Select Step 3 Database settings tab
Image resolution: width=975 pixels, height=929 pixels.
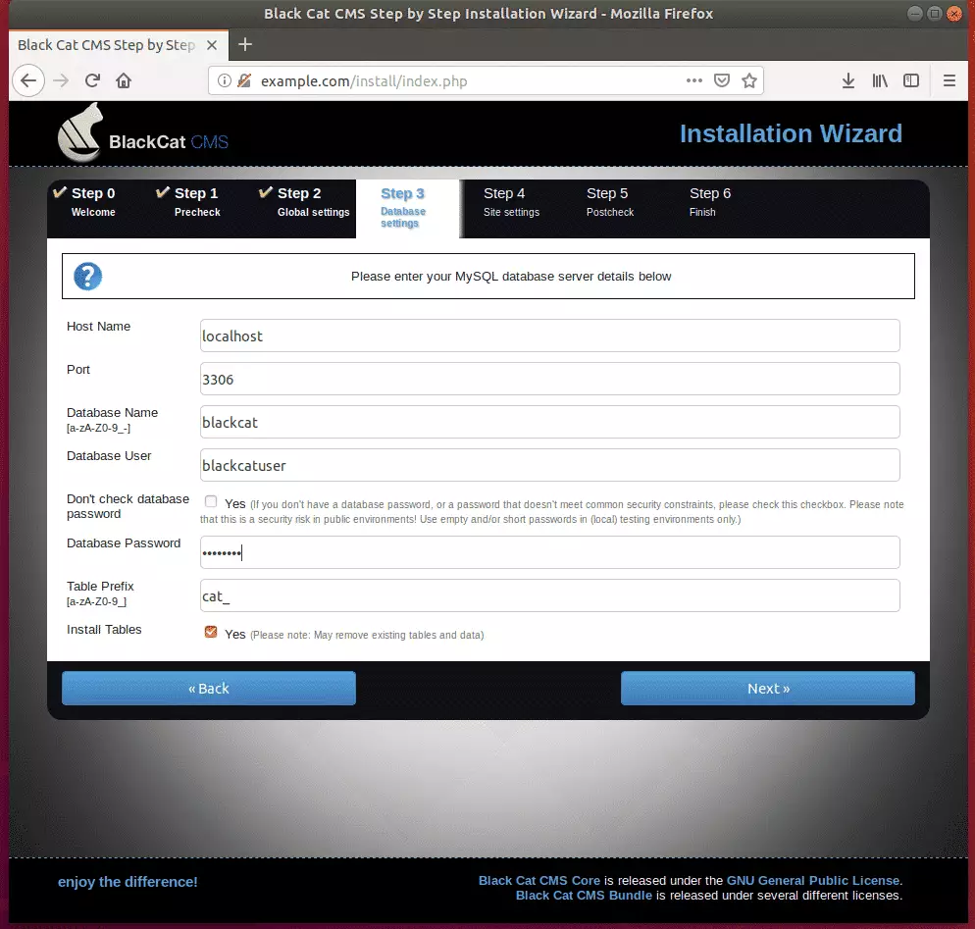click(x=407, y=208)
